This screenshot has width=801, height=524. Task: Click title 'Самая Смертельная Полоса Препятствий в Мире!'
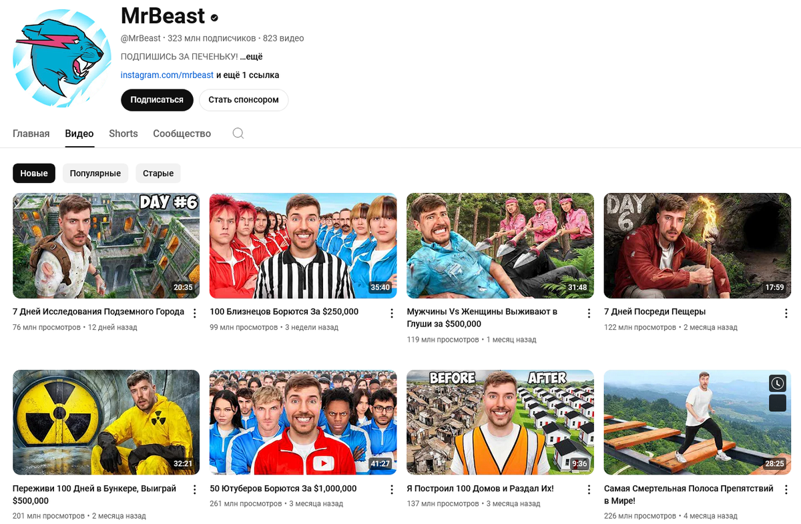[x=689, y=495]
